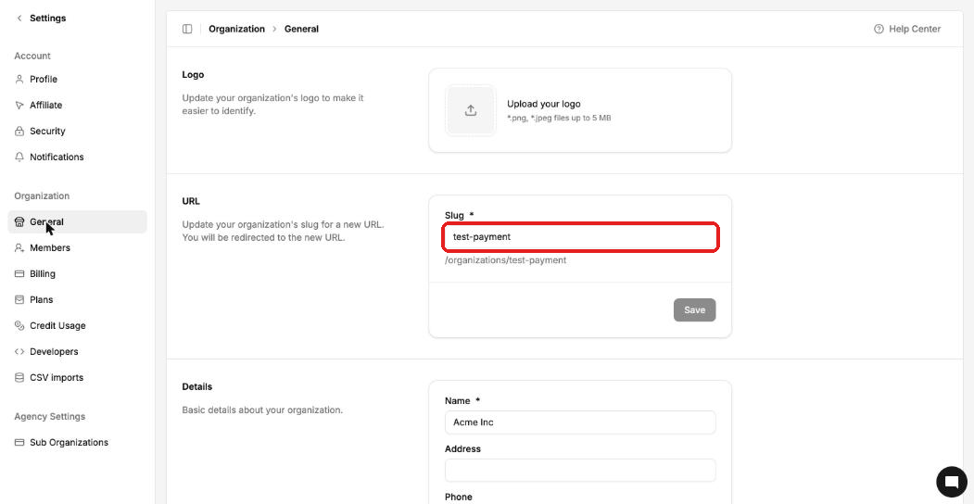The height and width of the screenshot is (504, 974).
Task: Select the Members menu item
Action: 77,248
